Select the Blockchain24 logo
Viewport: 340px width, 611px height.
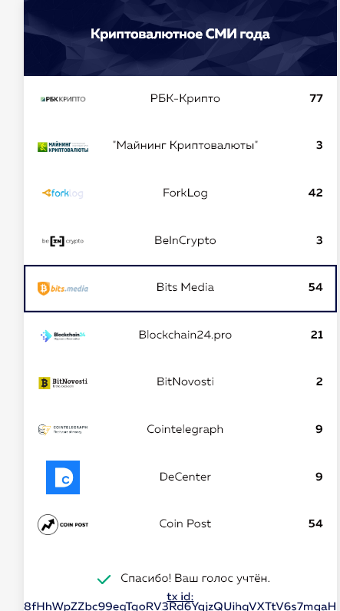coord(63,336)
